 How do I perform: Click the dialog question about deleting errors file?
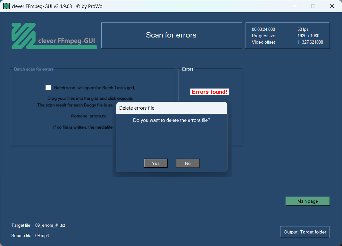pyautogui.click(x=171, y=120)
